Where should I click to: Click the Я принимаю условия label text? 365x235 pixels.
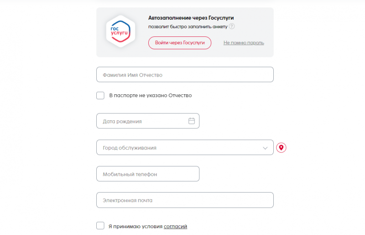[135, 226]
